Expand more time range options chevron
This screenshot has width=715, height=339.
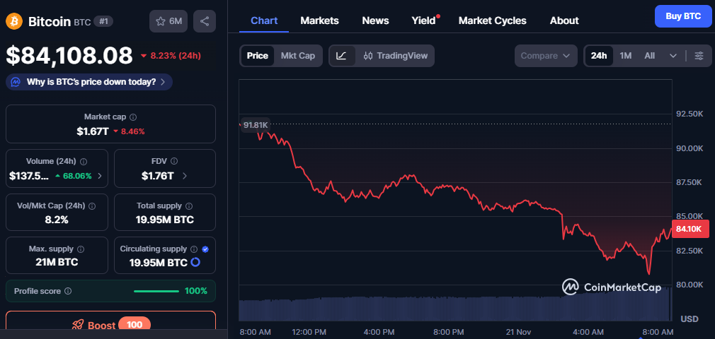(673, 56)
